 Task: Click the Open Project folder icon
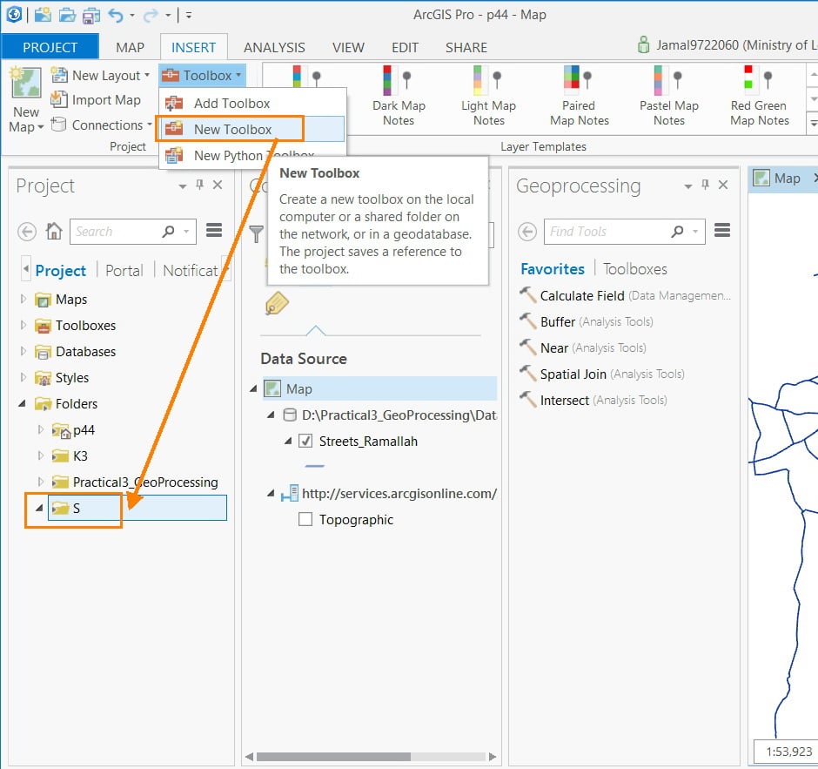pos(67,15)
